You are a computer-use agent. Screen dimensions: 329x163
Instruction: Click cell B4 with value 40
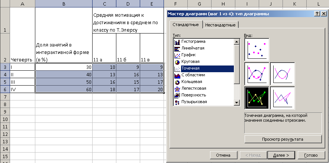click(64, 74)
